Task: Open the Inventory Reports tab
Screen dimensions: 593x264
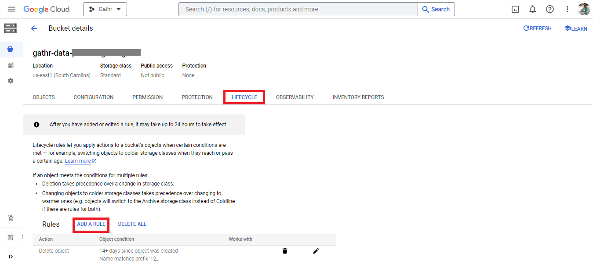Action: click(x=358, y=97)
